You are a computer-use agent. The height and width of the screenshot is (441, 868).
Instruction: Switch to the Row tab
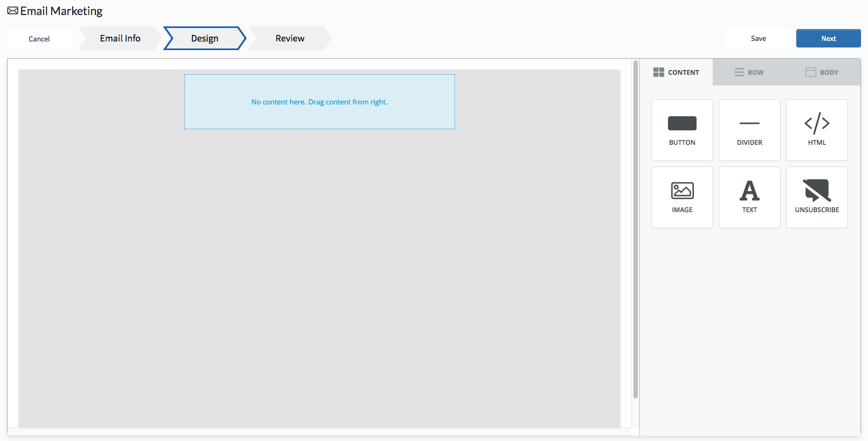coord(749,72)
